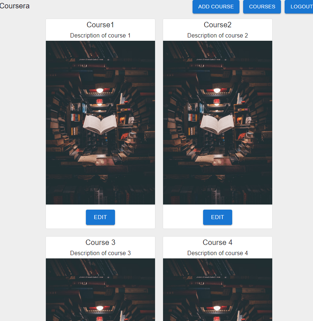This screenshot has height=321, width=313.
Task: Edit Course2 using its EDIT button
Action: [x=217, y=217]
